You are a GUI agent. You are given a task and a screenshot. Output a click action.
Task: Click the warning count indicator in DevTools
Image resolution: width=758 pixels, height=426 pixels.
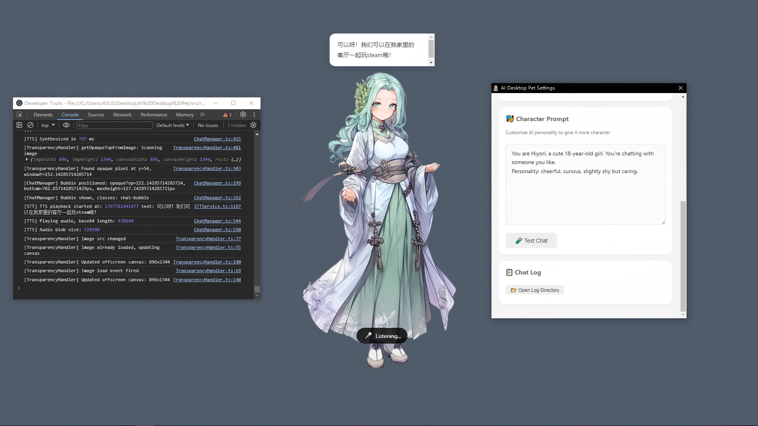pyautogui.click(x=227, y=114)
